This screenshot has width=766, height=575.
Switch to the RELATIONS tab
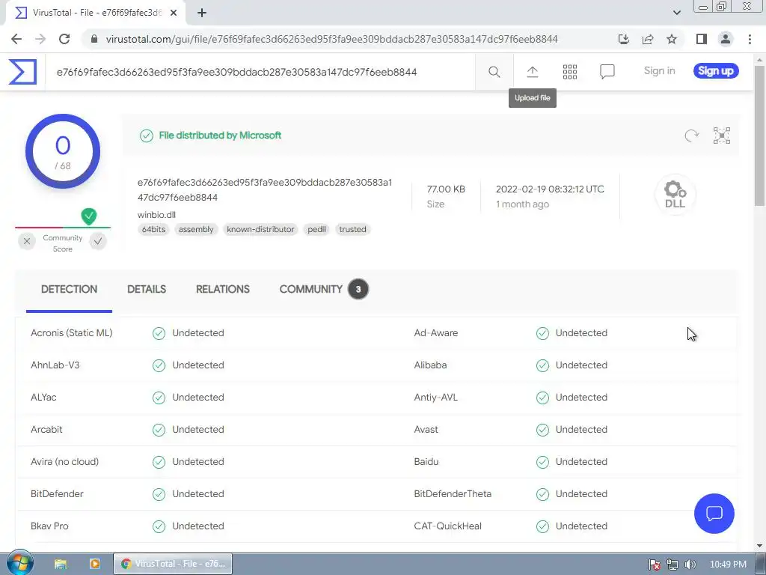[223, 290]
